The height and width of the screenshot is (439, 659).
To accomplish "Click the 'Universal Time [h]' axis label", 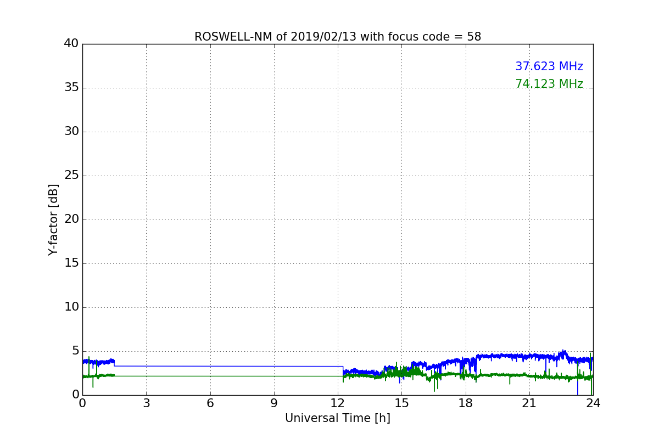I will (x=338, y=418).
